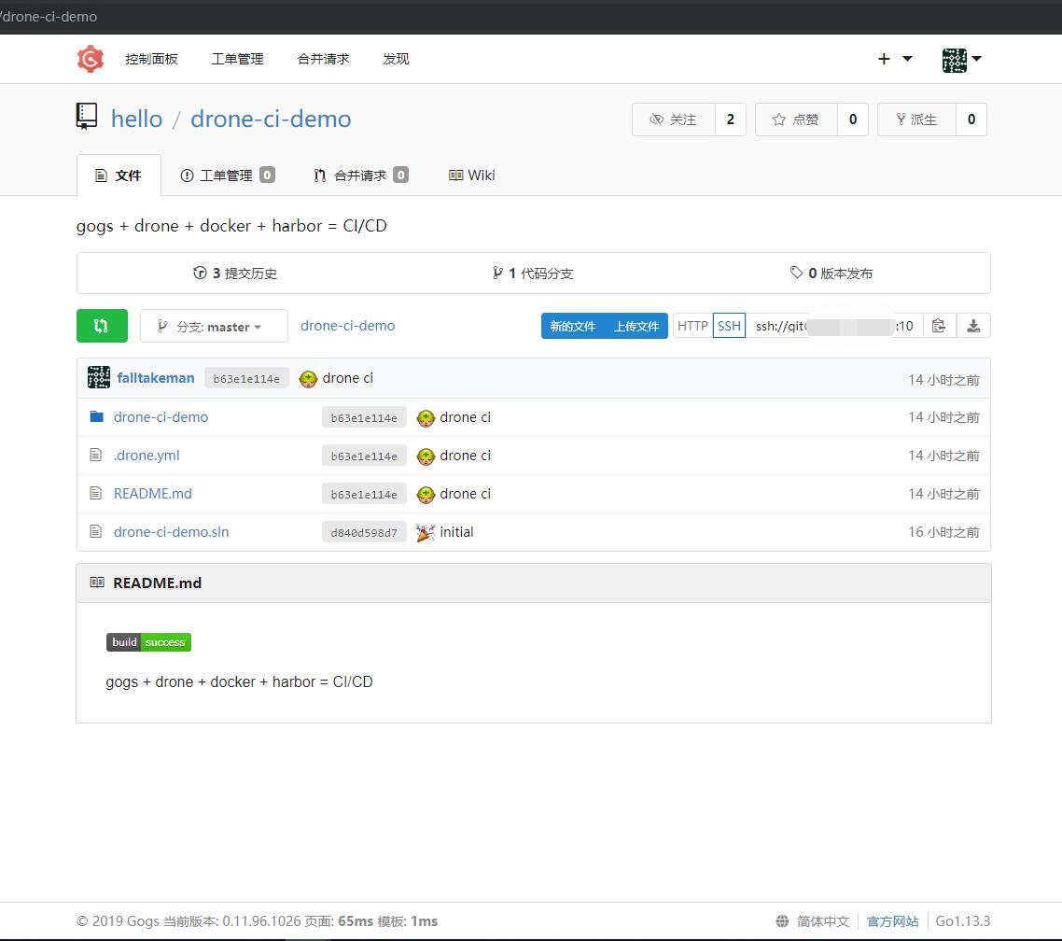
Task: Open falltakeman author link
Action: [156, 378]
